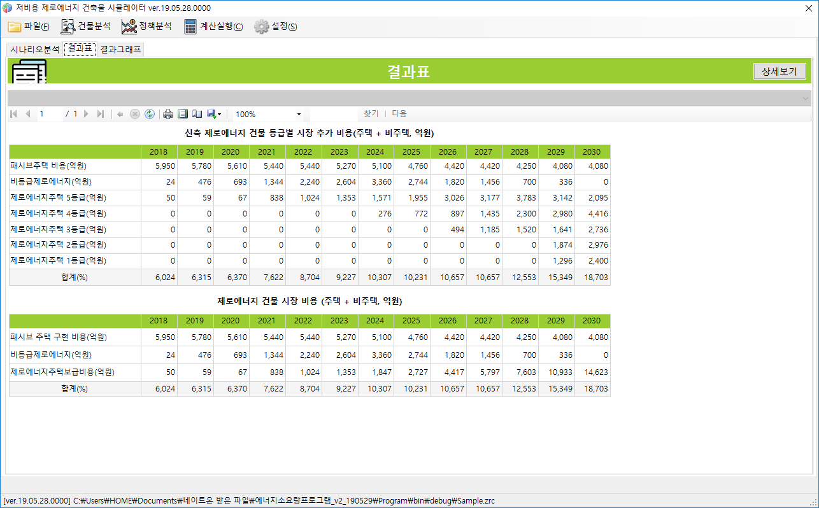Click the 찾기 link
The height and width of the screenshot is (508, 819).
(371, 113)
